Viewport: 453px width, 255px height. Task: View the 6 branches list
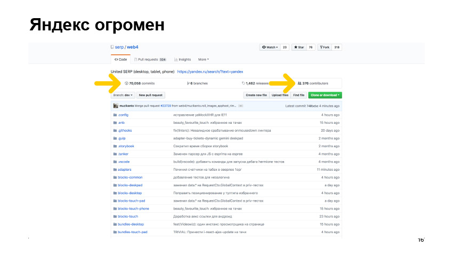point(197,83)
